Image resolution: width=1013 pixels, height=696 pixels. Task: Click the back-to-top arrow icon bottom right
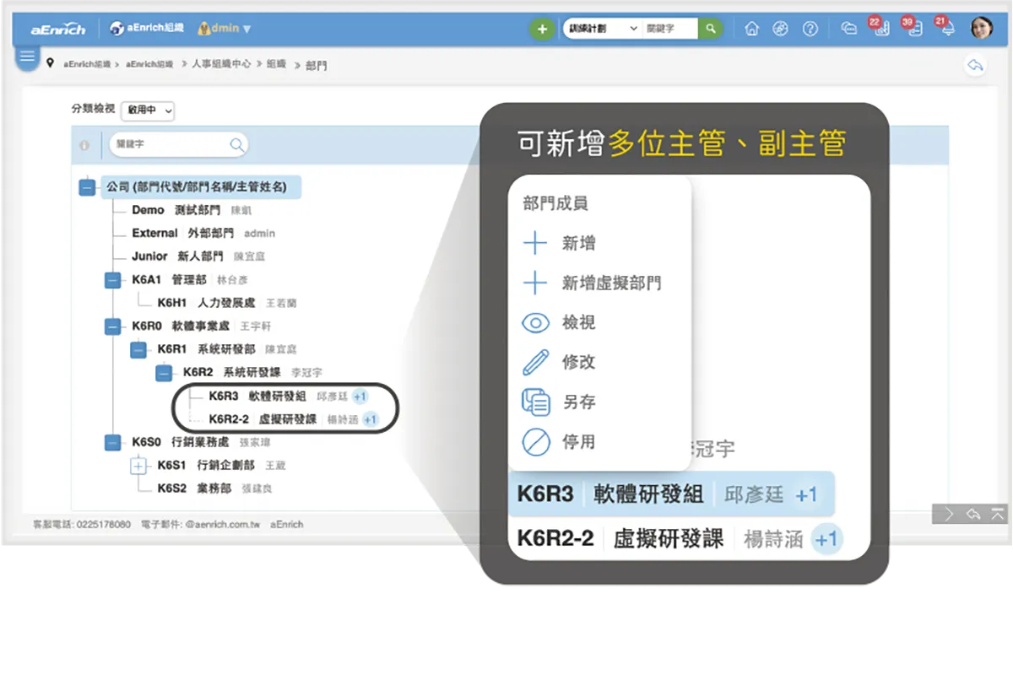pos(997,514)
